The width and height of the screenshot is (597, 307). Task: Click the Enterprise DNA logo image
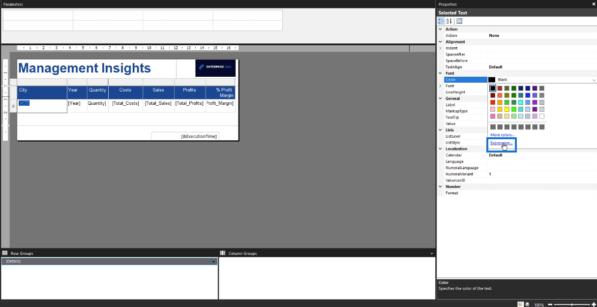(215, 68)
